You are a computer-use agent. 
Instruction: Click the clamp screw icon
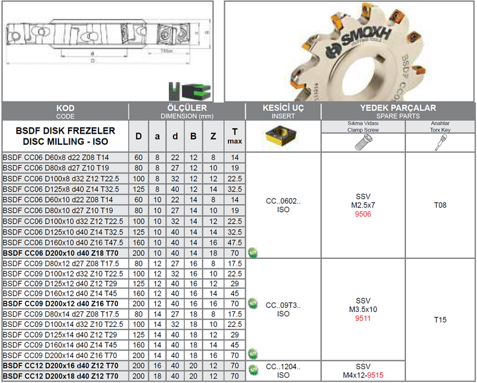point(363,143)
